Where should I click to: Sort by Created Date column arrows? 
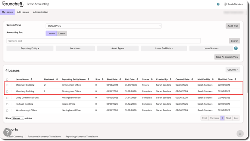(192, 79)
